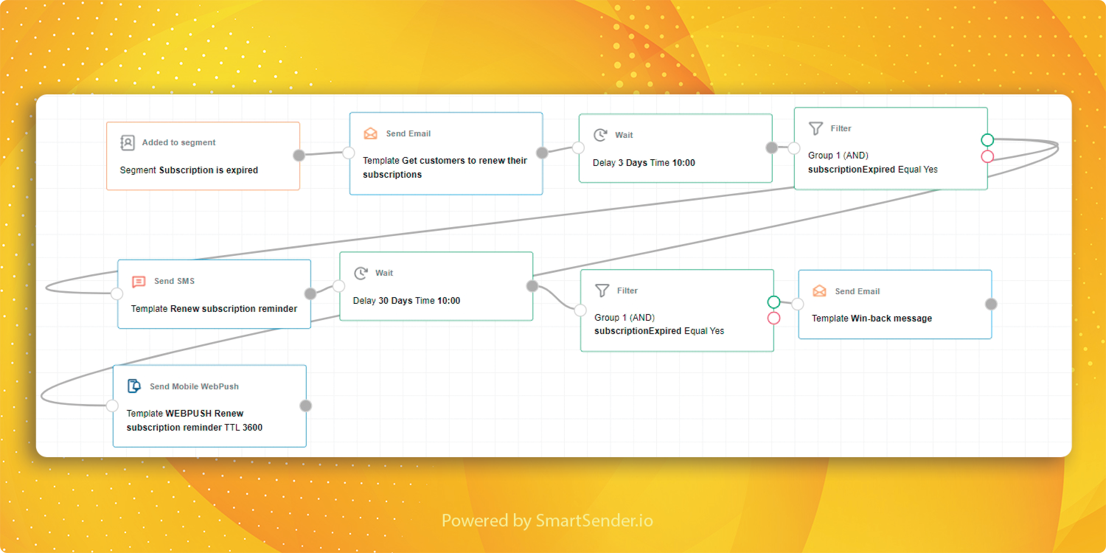Click the envelope icon in the Win-back email block
Screen dimensions: 1106x553
tap(819, 291)
